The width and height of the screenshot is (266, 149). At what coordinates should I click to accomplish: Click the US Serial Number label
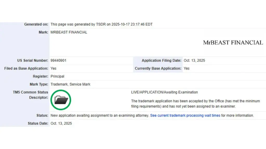coord(32,61)
